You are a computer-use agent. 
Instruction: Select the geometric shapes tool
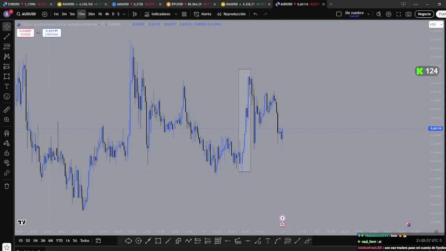point(7,76)
